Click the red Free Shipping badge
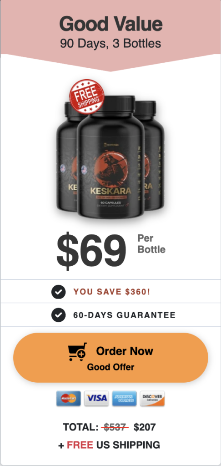The image size is (221, 466). (86, 96)
